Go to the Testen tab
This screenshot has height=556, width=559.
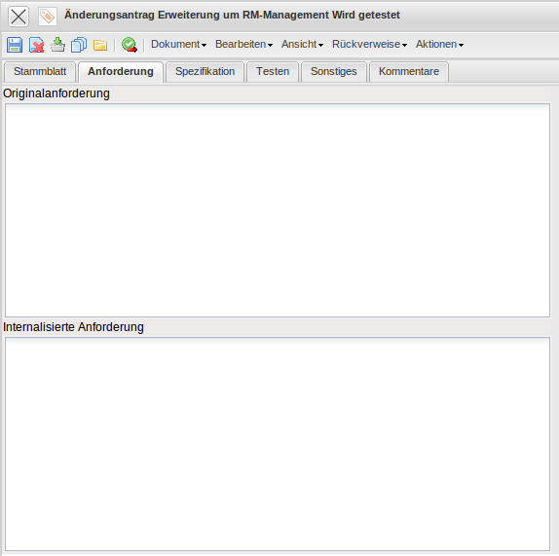click(x=273, y=72)
